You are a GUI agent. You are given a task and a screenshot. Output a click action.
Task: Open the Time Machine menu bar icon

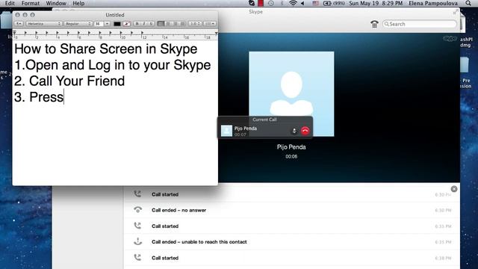[270, 3]
